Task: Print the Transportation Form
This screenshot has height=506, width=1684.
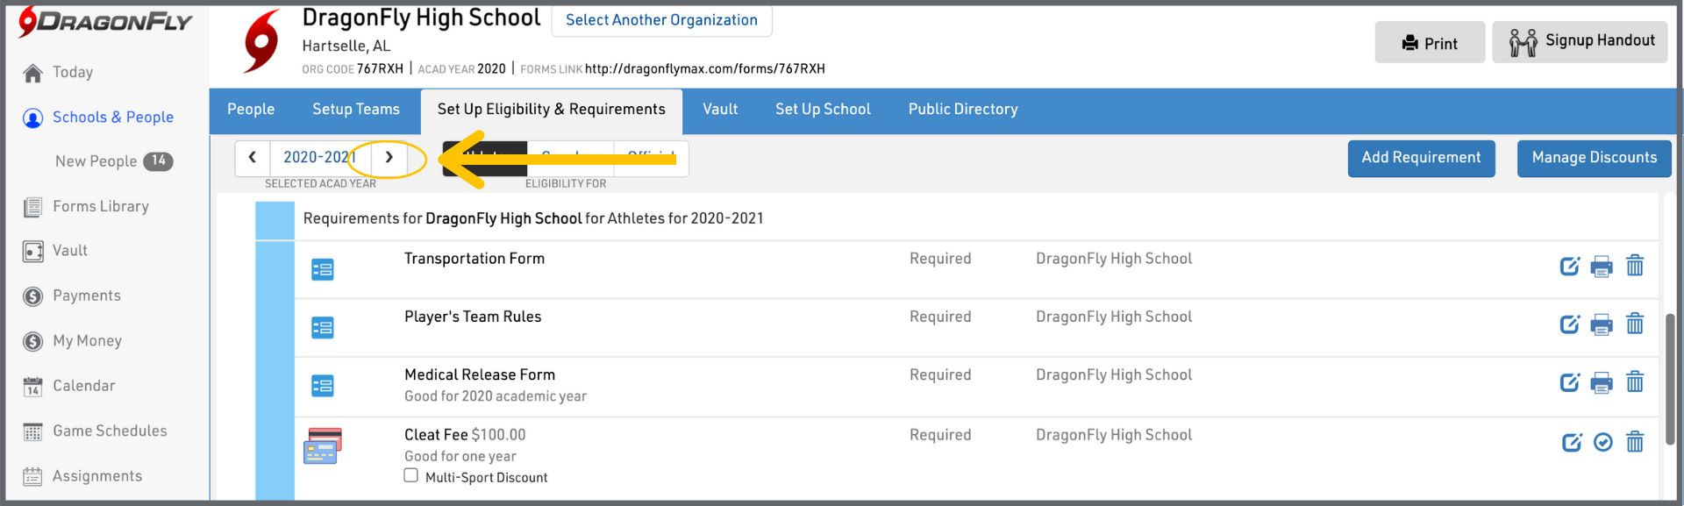Action: [1602, 267]
